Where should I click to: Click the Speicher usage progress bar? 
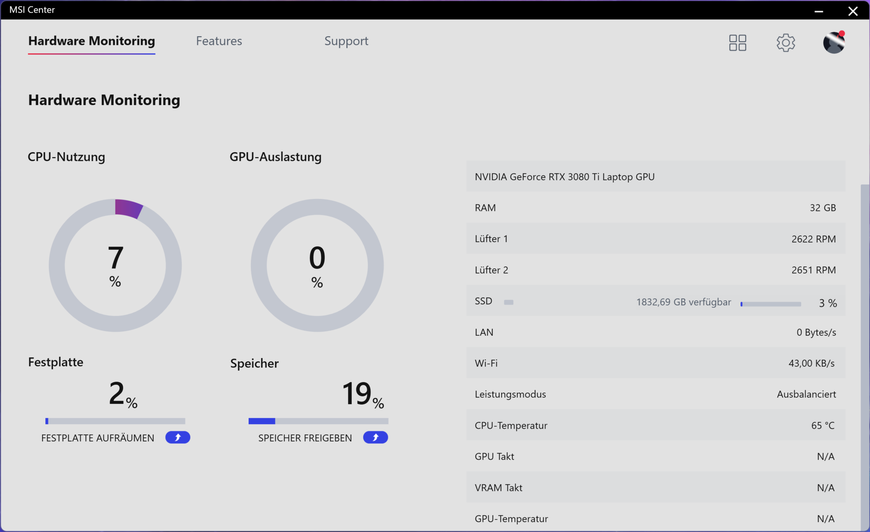318,421
